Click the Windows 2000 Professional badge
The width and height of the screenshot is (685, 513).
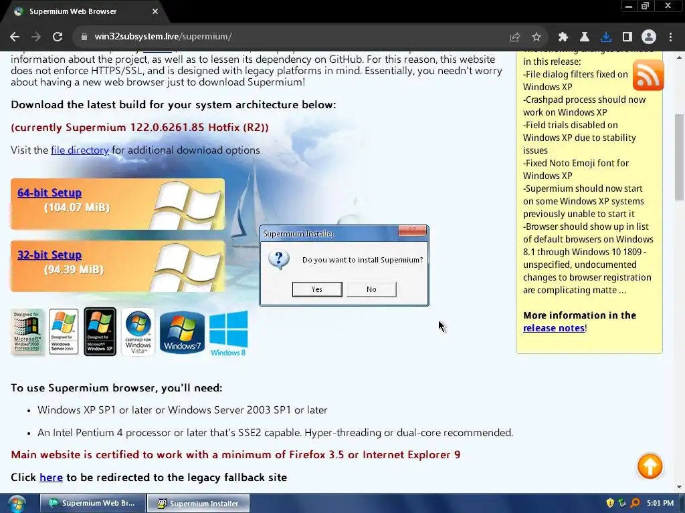[x=27, y=331]
